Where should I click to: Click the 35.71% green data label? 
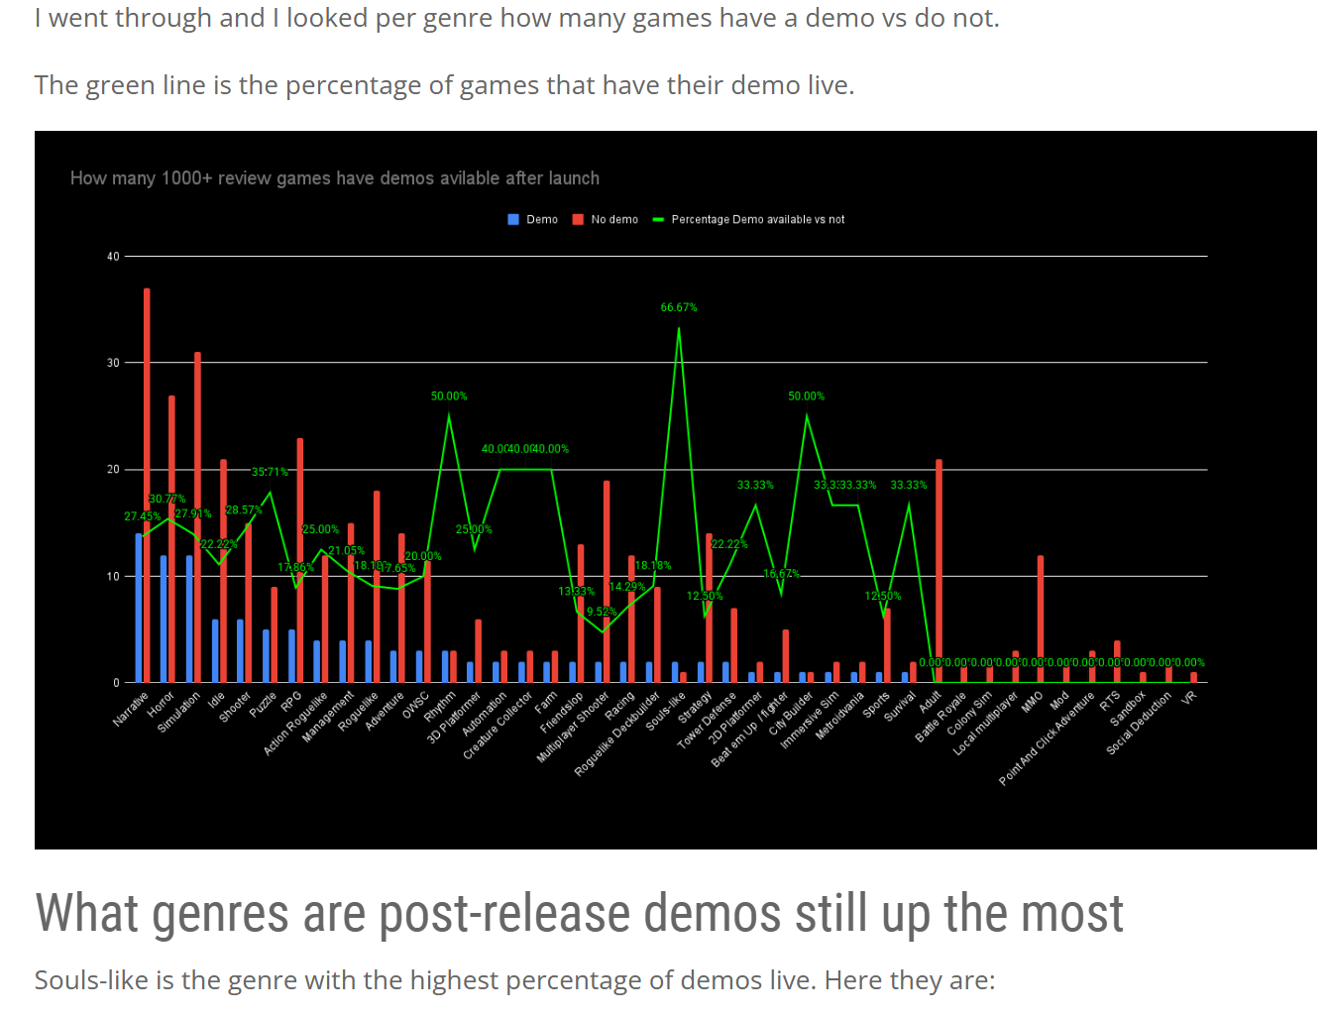click(270, 473)
